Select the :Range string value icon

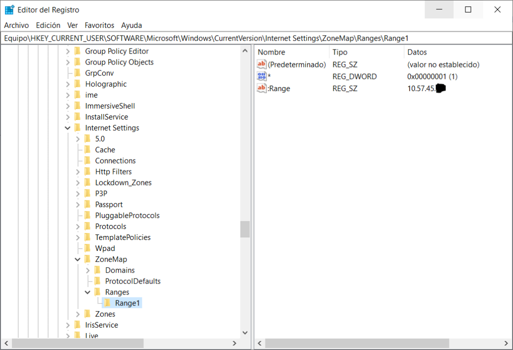click(x=262, y=88)
